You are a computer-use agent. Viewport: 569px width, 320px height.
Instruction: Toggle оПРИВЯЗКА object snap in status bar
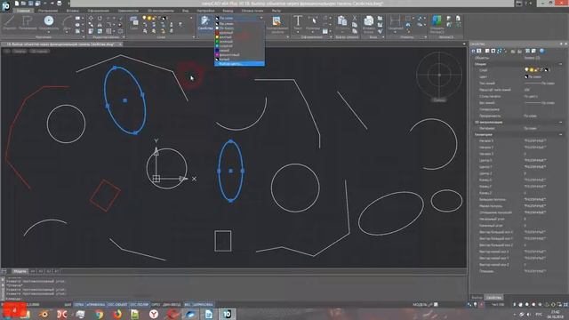[96, 305]
